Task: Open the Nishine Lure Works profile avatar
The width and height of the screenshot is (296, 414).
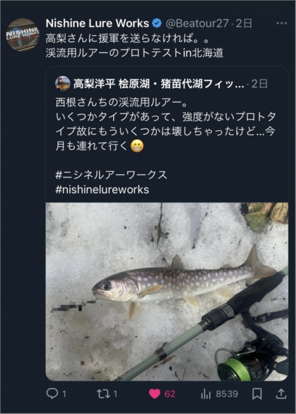Action: pyautogui.click(x=23, y=35)
